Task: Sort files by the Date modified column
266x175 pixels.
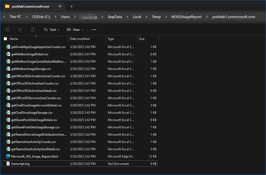Action: click(x=80, y=39)
